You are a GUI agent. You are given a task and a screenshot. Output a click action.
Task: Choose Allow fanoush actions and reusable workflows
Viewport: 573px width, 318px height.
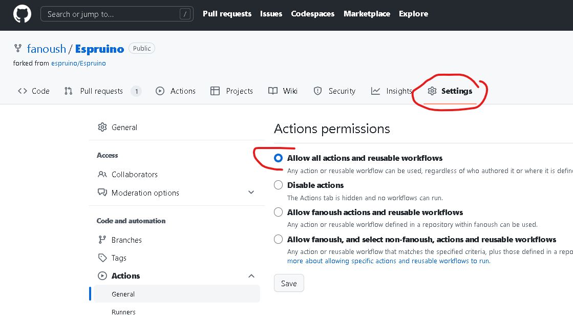pyautogui.click(x=278, y=212)
